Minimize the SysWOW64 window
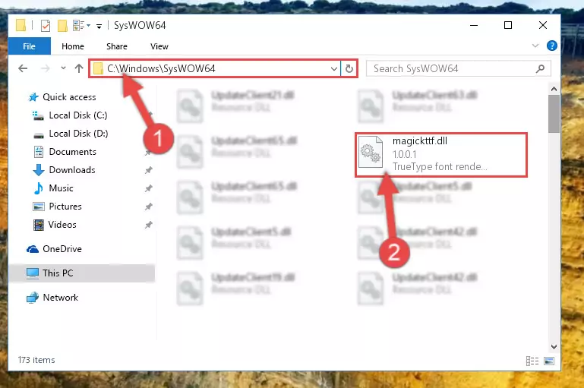The image size is (584, 388). pyautogui.click(x=474, y=25)
